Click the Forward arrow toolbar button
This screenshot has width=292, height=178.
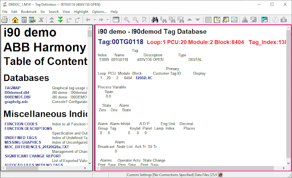(101, 20)
